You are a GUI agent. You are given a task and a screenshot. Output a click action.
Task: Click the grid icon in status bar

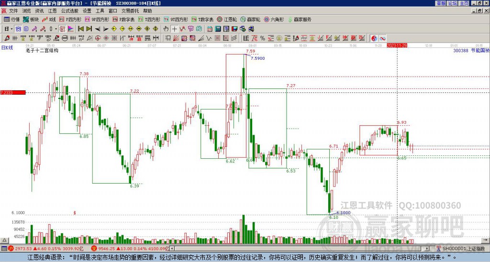[4, 249]
